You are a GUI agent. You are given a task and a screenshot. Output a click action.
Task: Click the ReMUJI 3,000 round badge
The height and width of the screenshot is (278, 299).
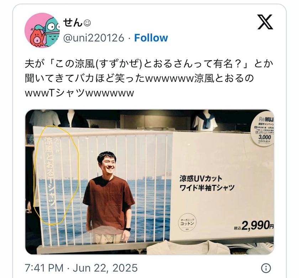263,130
